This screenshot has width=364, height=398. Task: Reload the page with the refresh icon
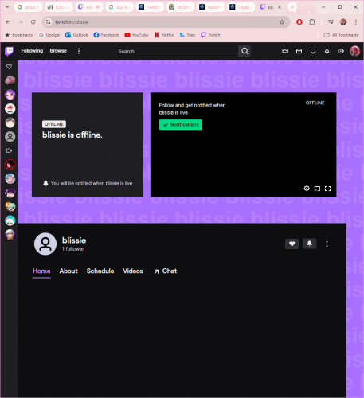tap(33, 22)
